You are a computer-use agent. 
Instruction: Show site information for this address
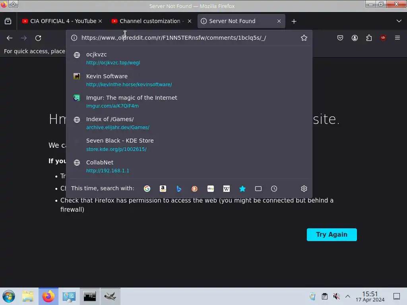[x=74, y=38]
